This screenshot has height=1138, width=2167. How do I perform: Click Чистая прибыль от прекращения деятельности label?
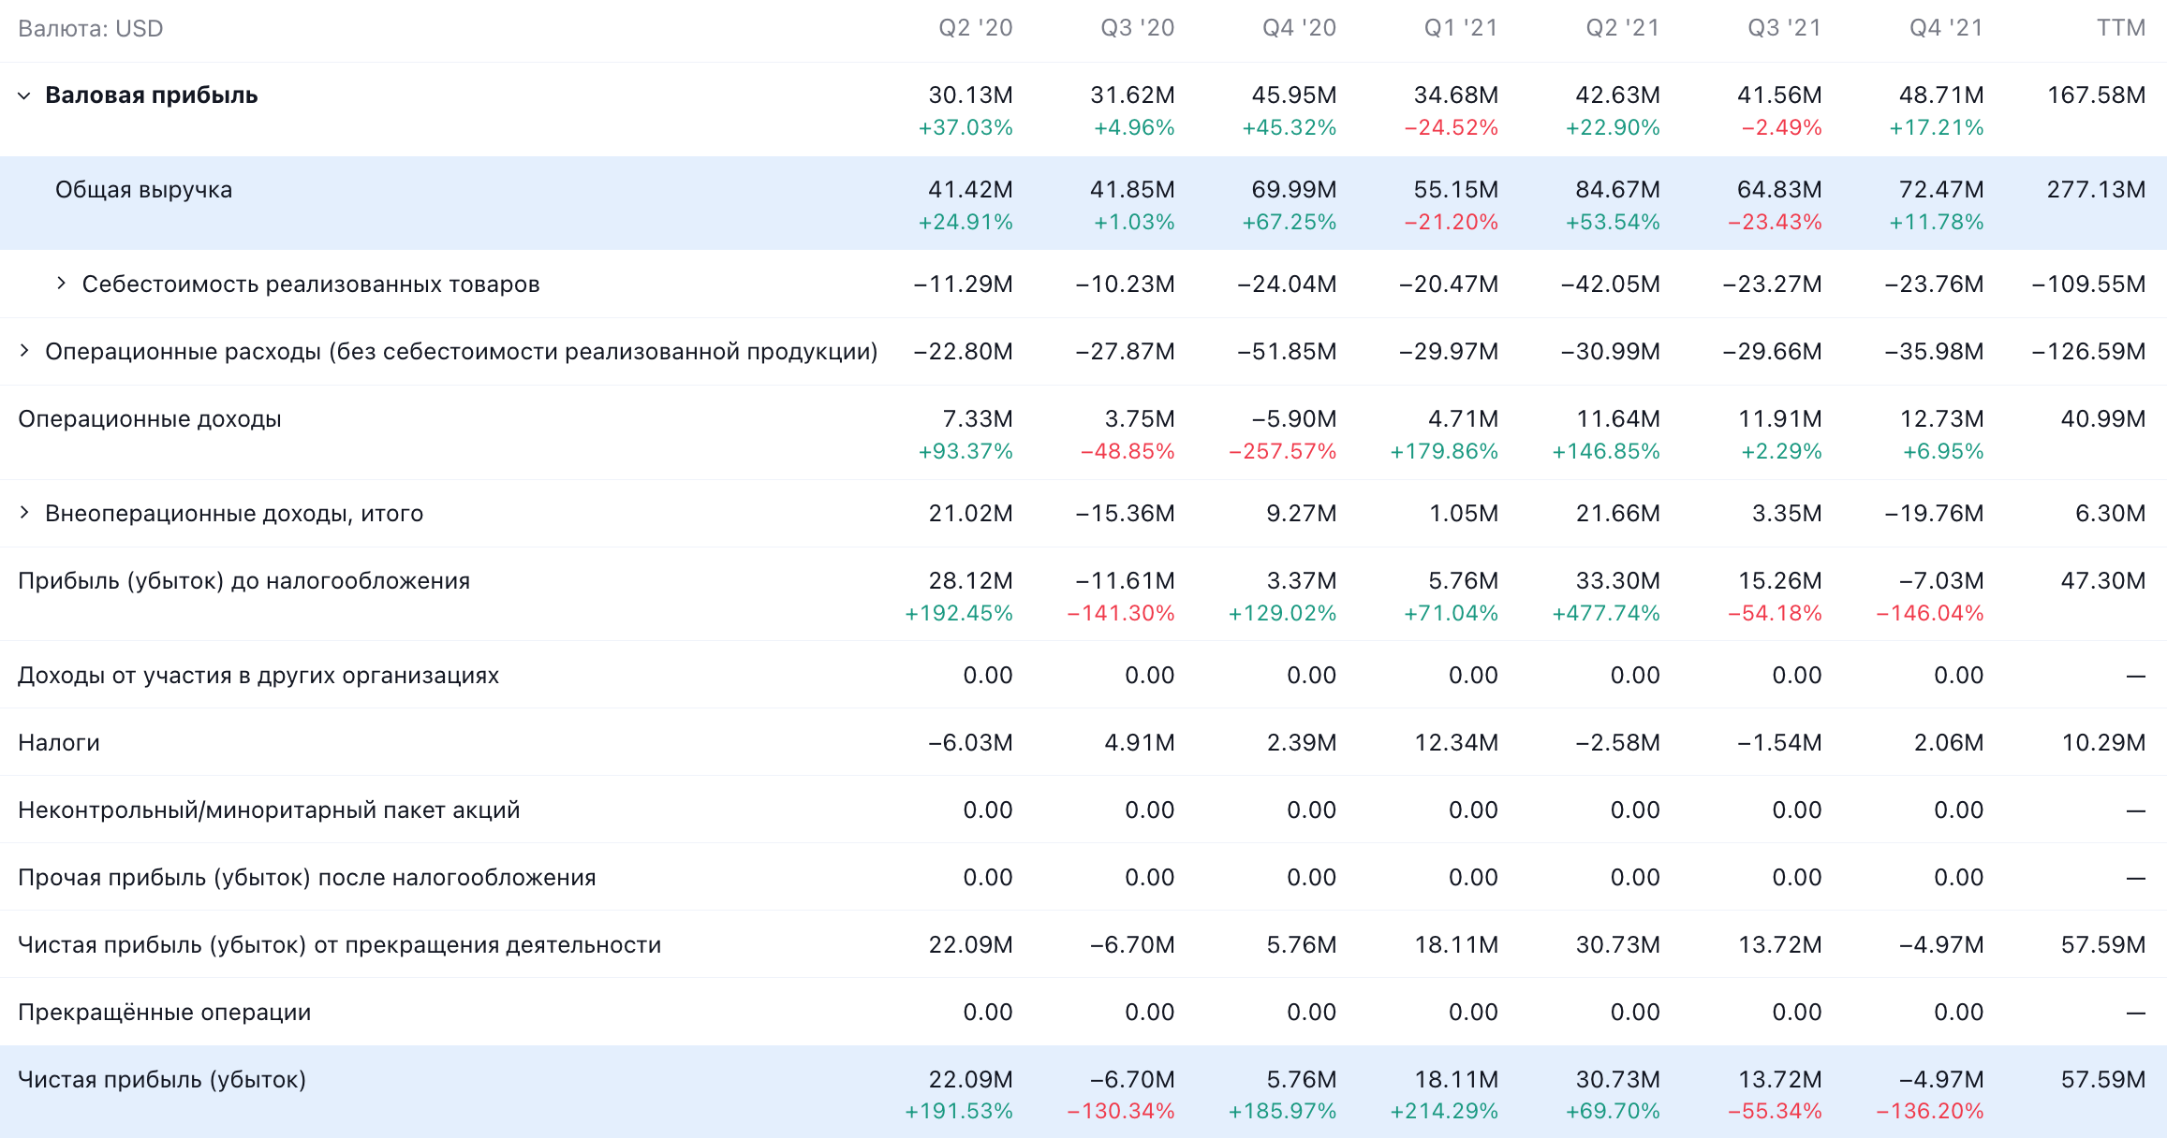[x=340, y=945]
